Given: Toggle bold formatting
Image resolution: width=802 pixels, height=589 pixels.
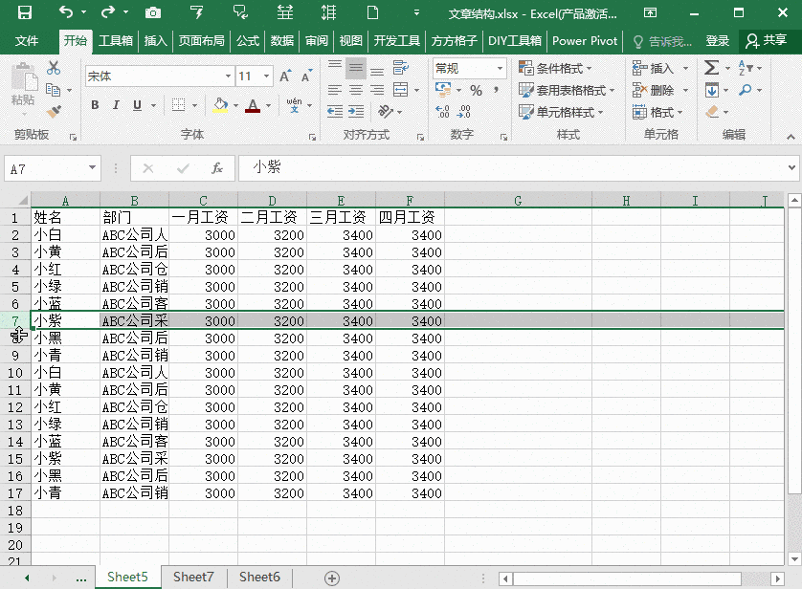Looking at the screenshot, I should (95, 105).
